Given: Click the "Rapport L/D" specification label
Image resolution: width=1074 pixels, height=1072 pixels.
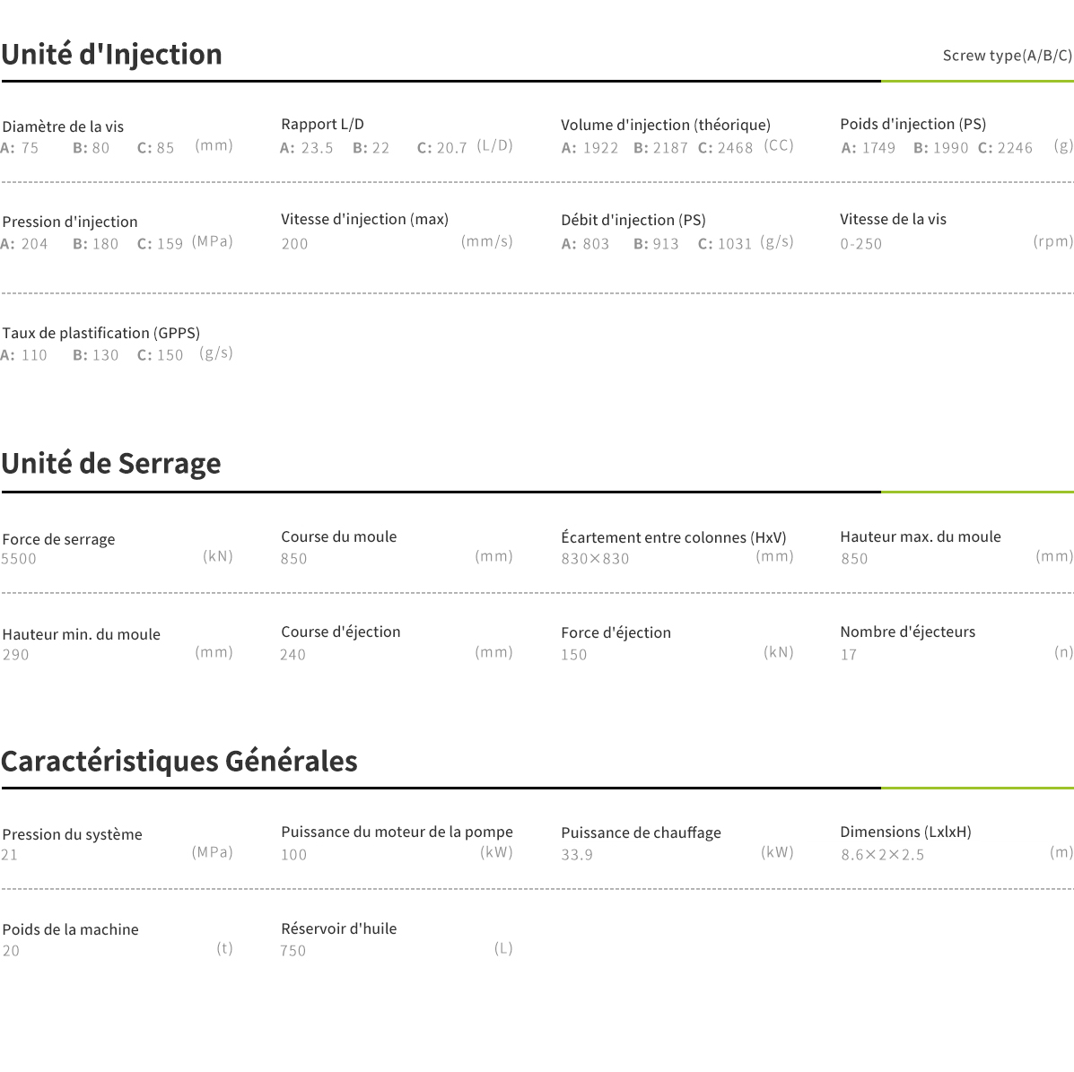Looking at the screenshot, I should [x=322, y=124].
